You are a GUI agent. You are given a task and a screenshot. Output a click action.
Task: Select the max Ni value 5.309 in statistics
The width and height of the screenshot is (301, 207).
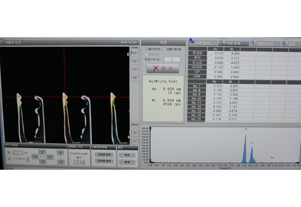[231, 67]
